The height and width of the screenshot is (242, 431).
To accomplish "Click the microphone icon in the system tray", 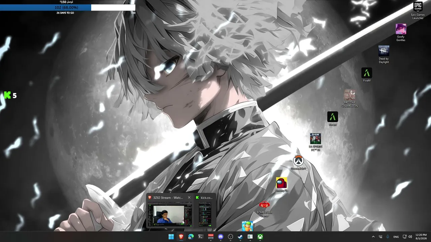I will click(x=388, y=237).
